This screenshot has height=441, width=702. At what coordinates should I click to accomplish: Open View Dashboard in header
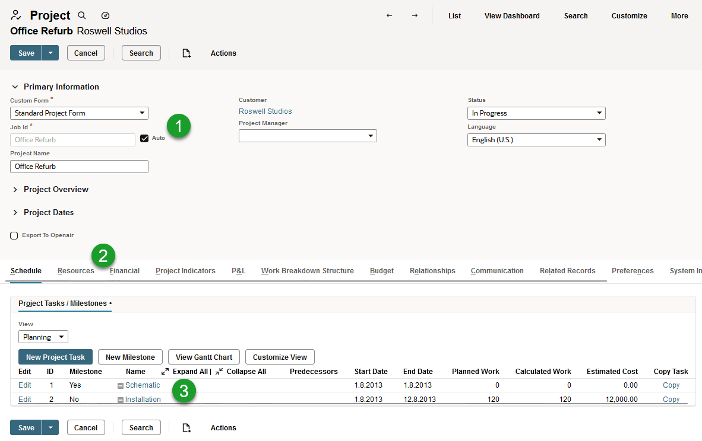click(x=512, y=15)
